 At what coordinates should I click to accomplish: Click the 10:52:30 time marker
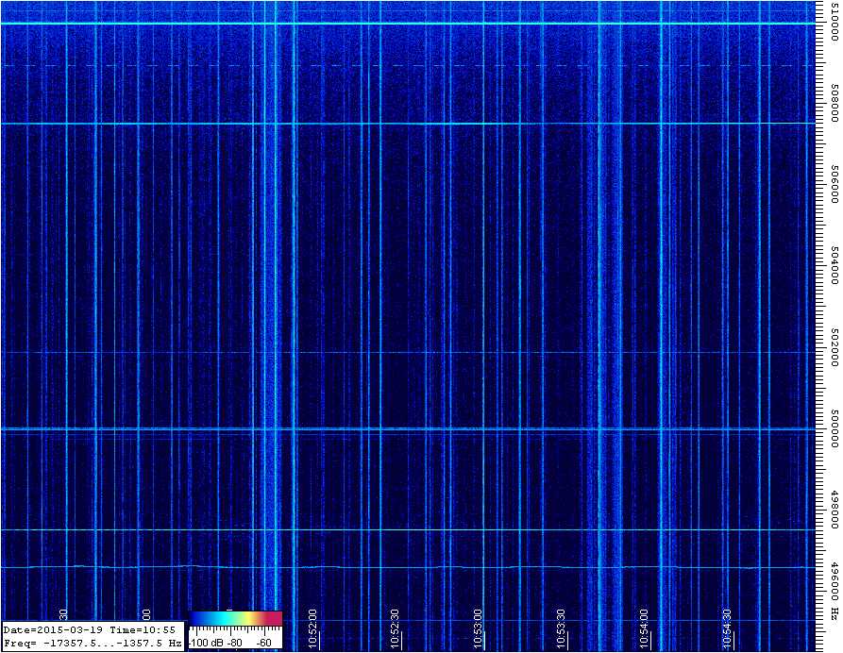[395, 629]
